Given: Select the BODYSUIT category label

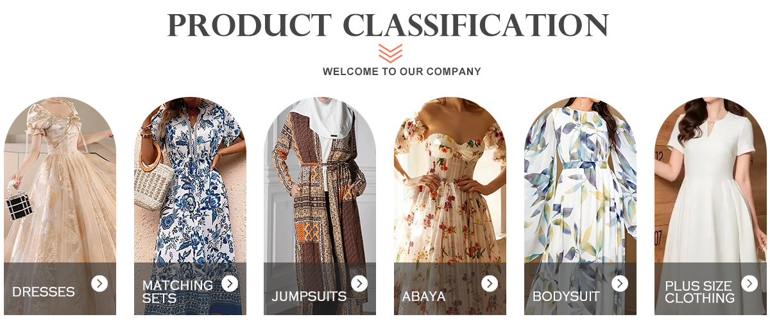Looking at the screenshot, I should click(566, 296).
